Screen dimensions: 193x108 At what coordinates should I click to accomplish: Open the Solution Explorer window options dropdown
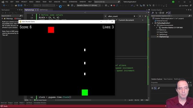pyautogui.click(x=187, y=10)
